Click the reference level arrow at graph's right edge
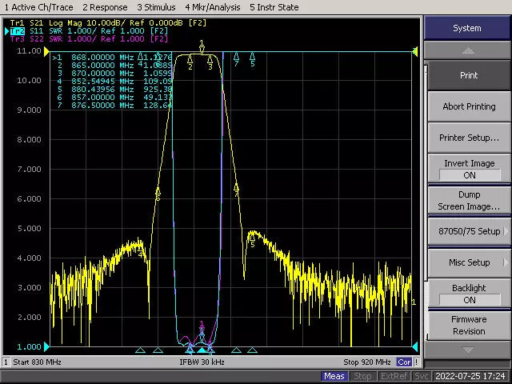Image resolution: width=512 pixels, height=384 pixels. point(414,51)
